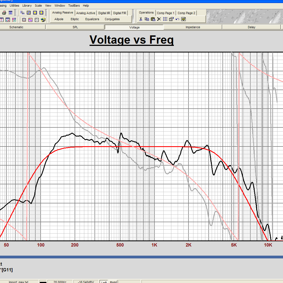Screen dimensions: 283x283
Task: Open the Library menu
Action: point(27,6)
